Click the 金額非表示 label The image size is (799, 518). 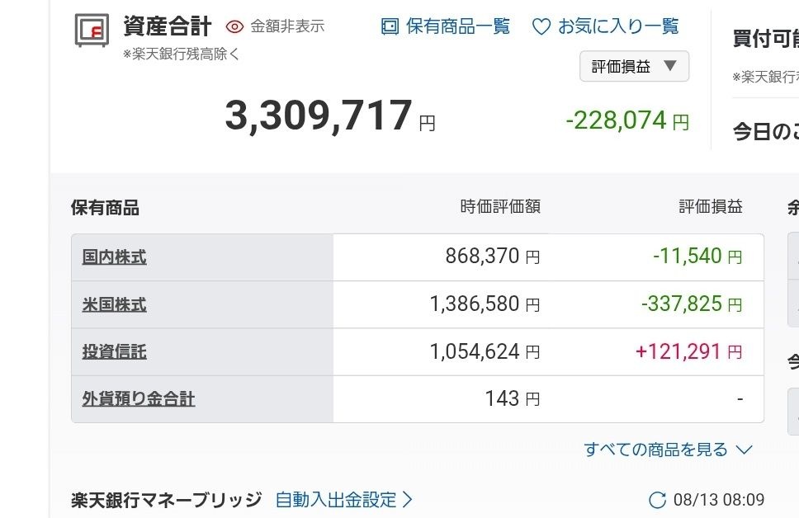pyautogui.click(x=287, y=26)
